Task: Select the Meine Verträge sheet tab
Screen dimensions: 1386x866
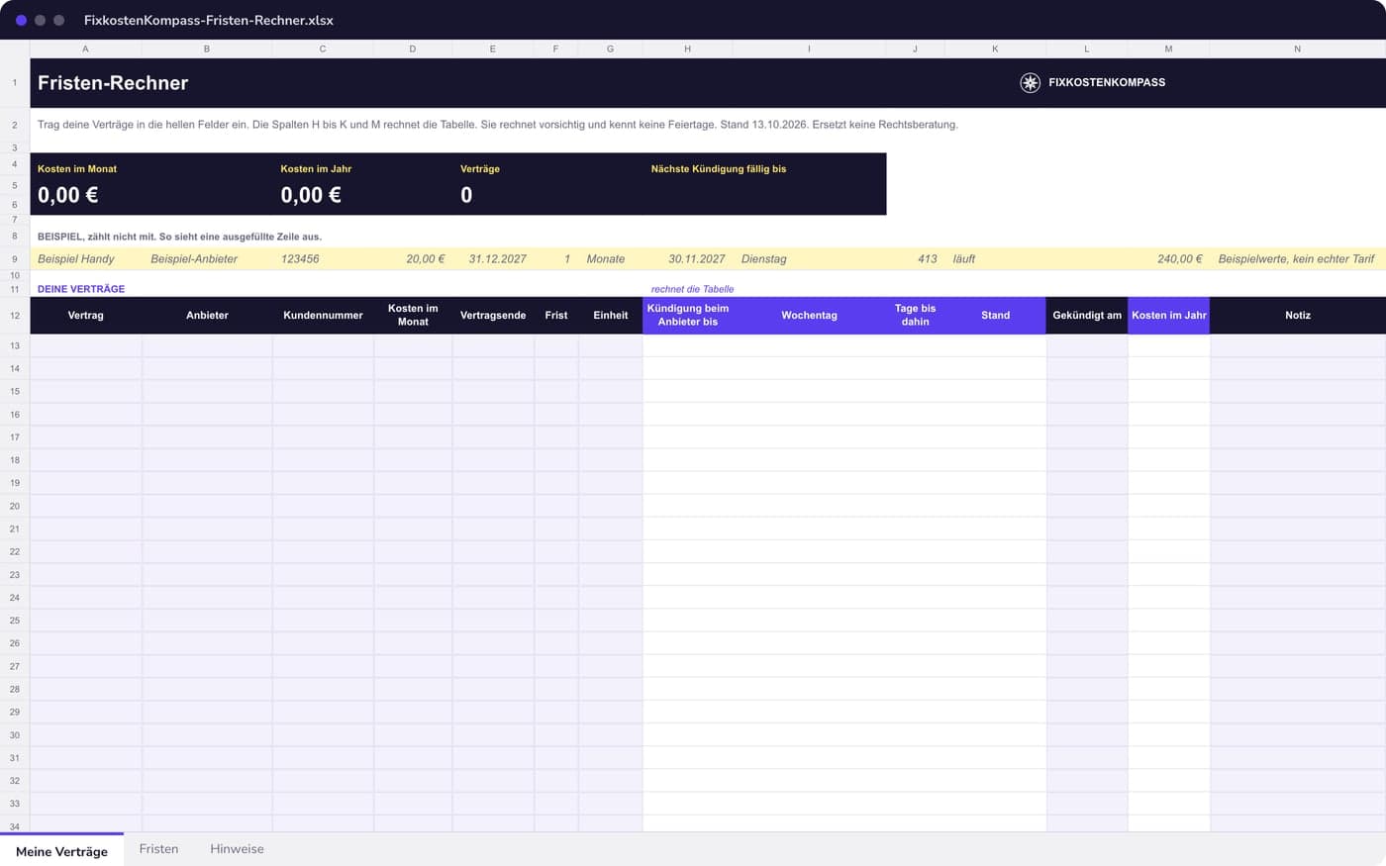Action: 61,850
